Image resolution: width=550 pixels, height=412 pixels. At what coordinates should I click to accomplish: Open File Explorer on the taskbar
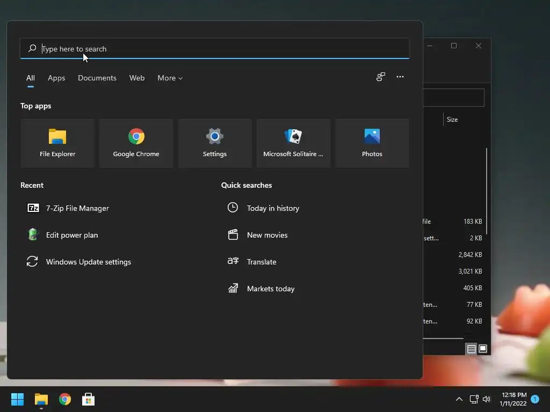41,399
